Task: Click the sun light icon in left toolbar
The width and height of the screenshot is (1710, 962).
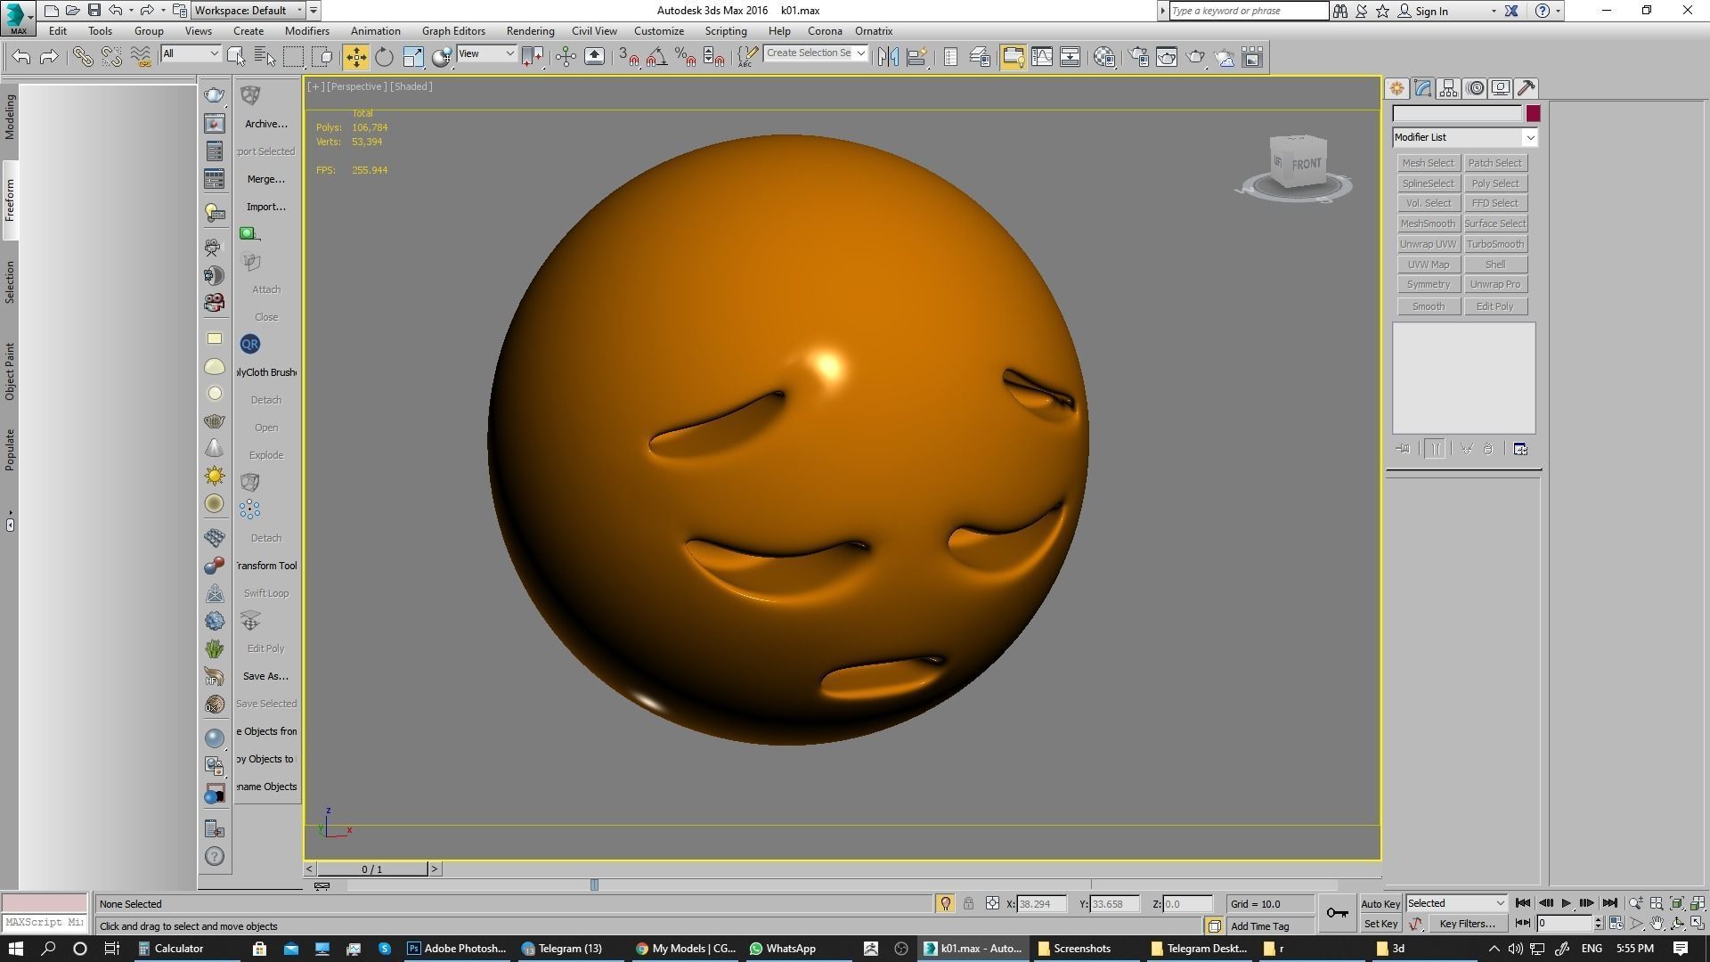Action: [215, 476]
